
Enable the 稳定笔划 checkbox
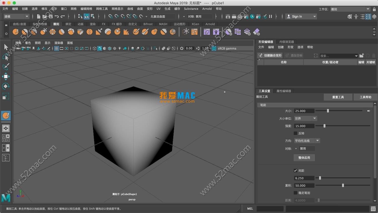[x=295, y=193]
